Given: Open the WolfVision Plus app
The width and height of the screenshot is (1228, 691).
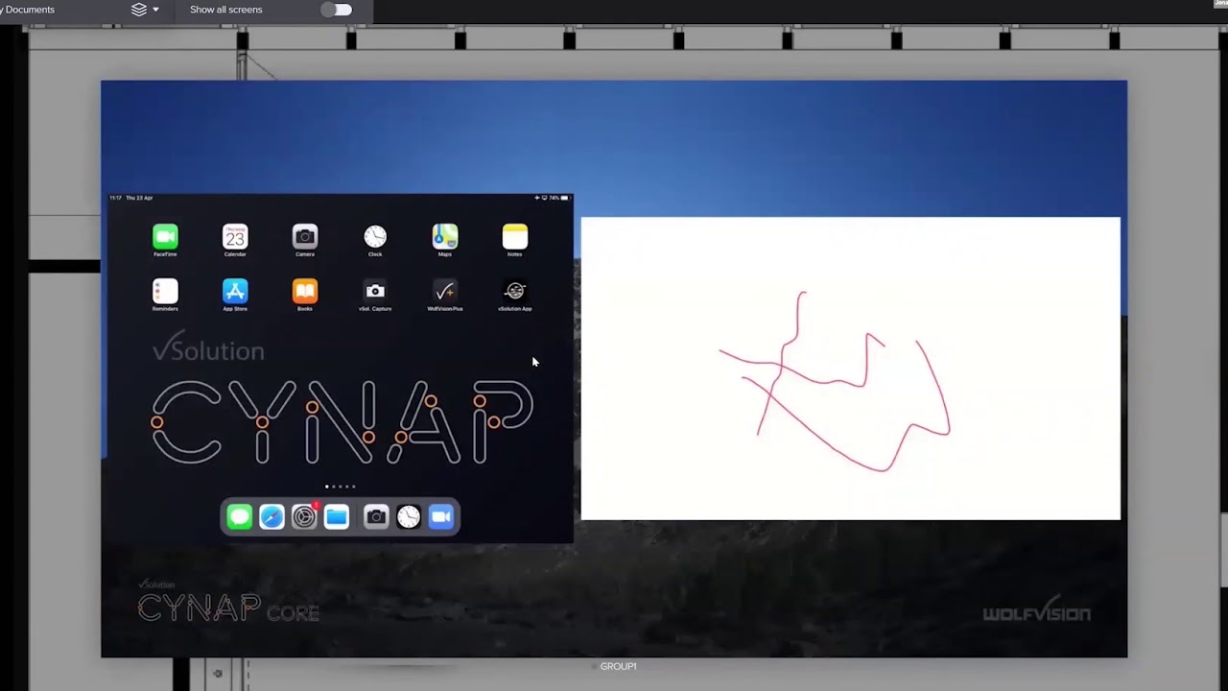Looking at the screenshot, I should click(x=445, y=291).
